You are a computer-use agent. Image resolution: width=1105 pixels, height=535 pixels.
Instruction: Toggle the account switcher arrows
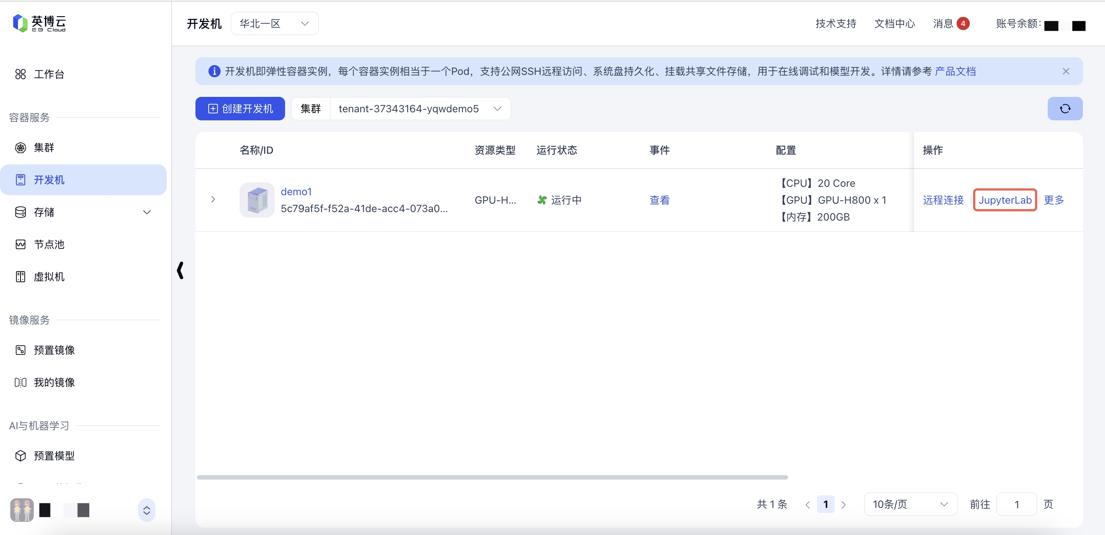(x=146, y=510)
